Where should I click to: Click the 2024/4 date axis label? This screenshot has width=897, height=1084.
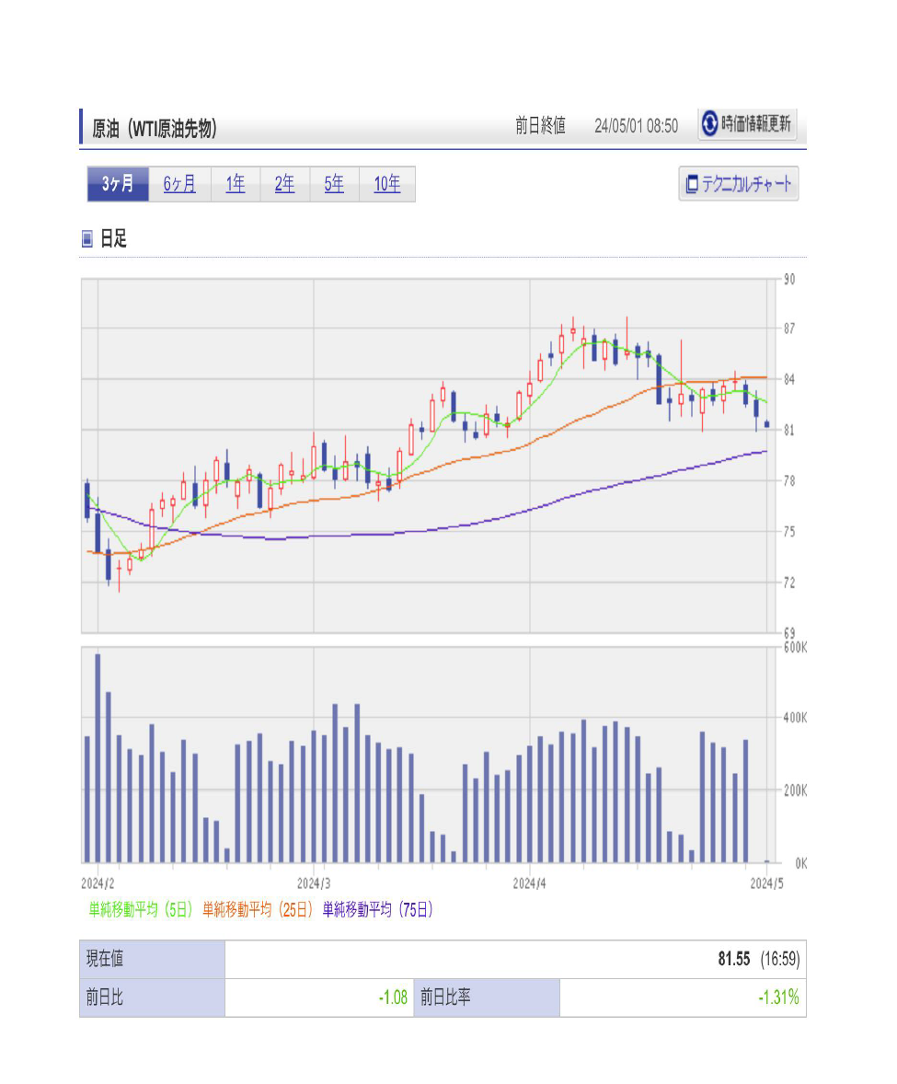[x=530, y=882]
